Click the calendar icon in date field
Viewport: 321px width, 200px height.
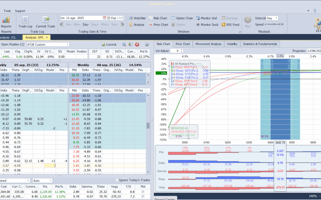(x=104, y=18)
